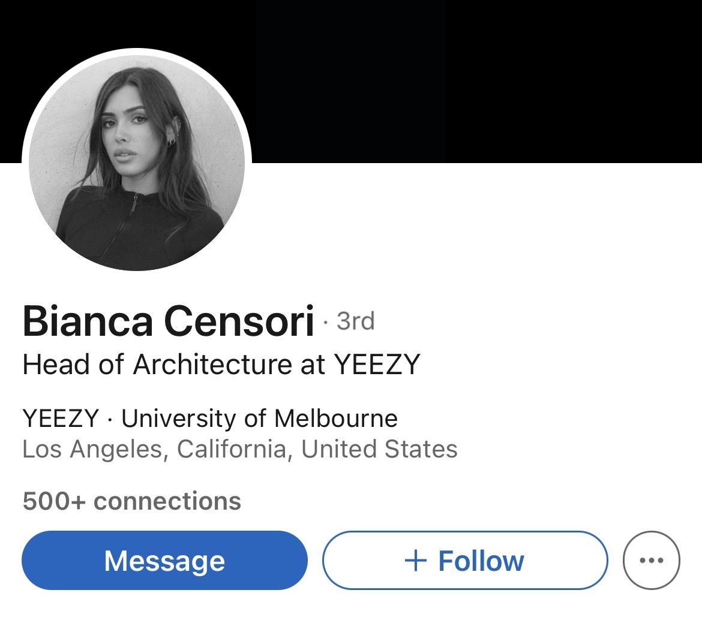Viewport: 702px width, 620px height.
Task: Open the YEEZY company link
Action: point(61,419)
